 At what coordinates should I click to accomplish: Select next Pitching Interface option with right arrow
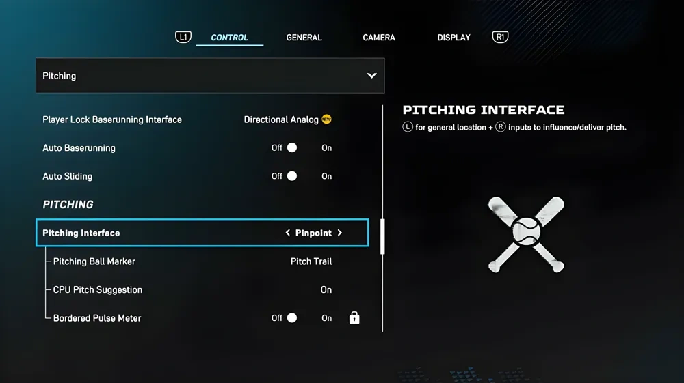coord(340,233)
